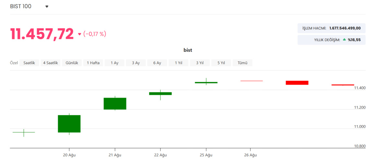389x163 pixels.
Task: Click the green up arrow in Yıllık Değişim
Action: coord(344,40)
